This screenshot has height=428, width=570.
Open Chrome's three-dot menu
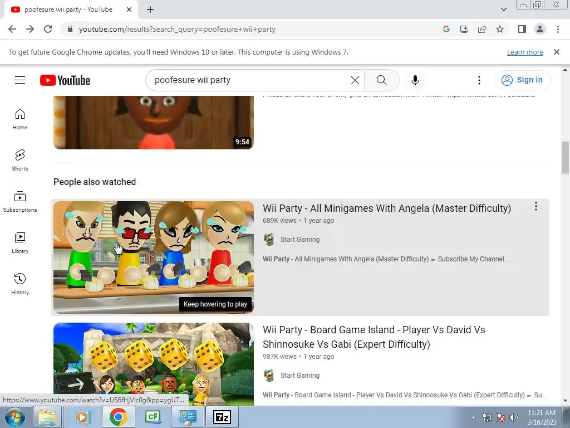coord(558,29)
